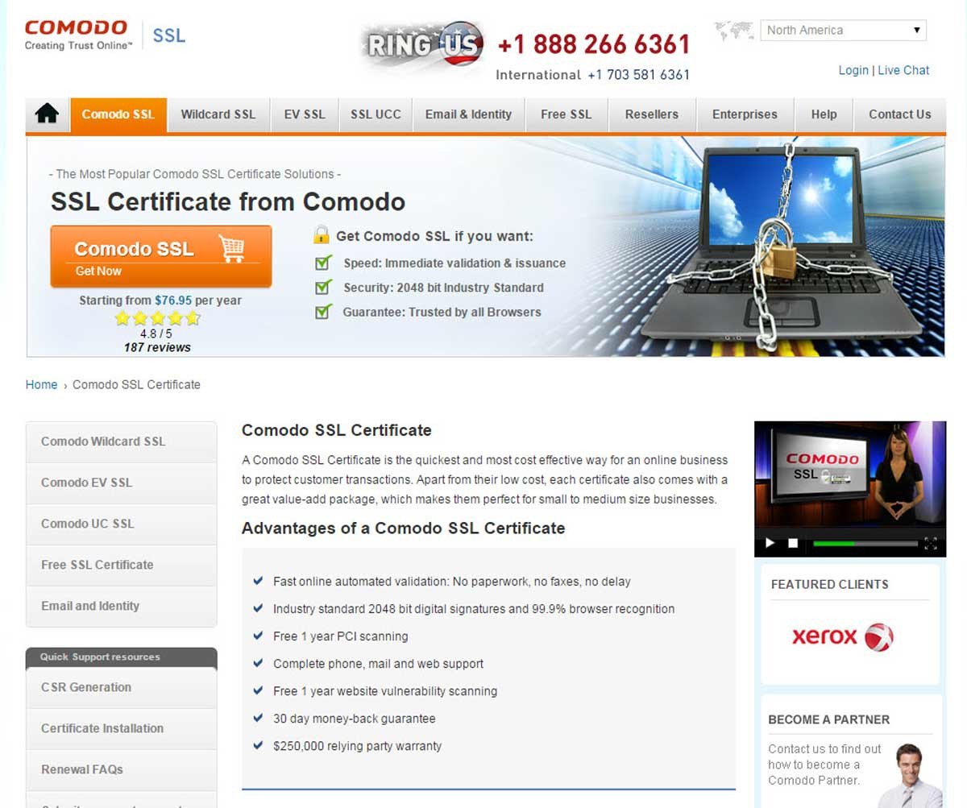Image resolution: width=967 pixels, height=808 pixels.
Task: Click the Ring Us flag badge
Action: pyautogui.click(x=422, y=45)
